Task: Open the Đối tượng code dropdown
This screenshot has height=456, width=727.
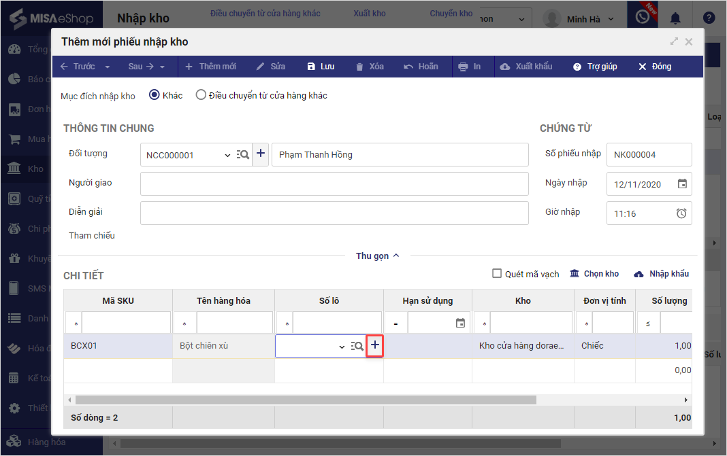Action: click(227, 155)
